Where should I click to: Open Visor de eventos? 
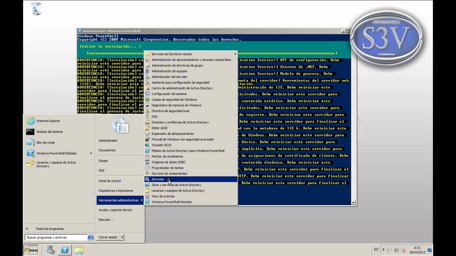(x=191, y=196)
